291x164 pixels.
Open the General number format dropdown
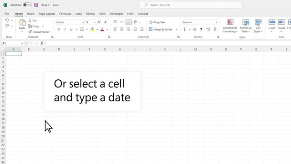(216, 22)
